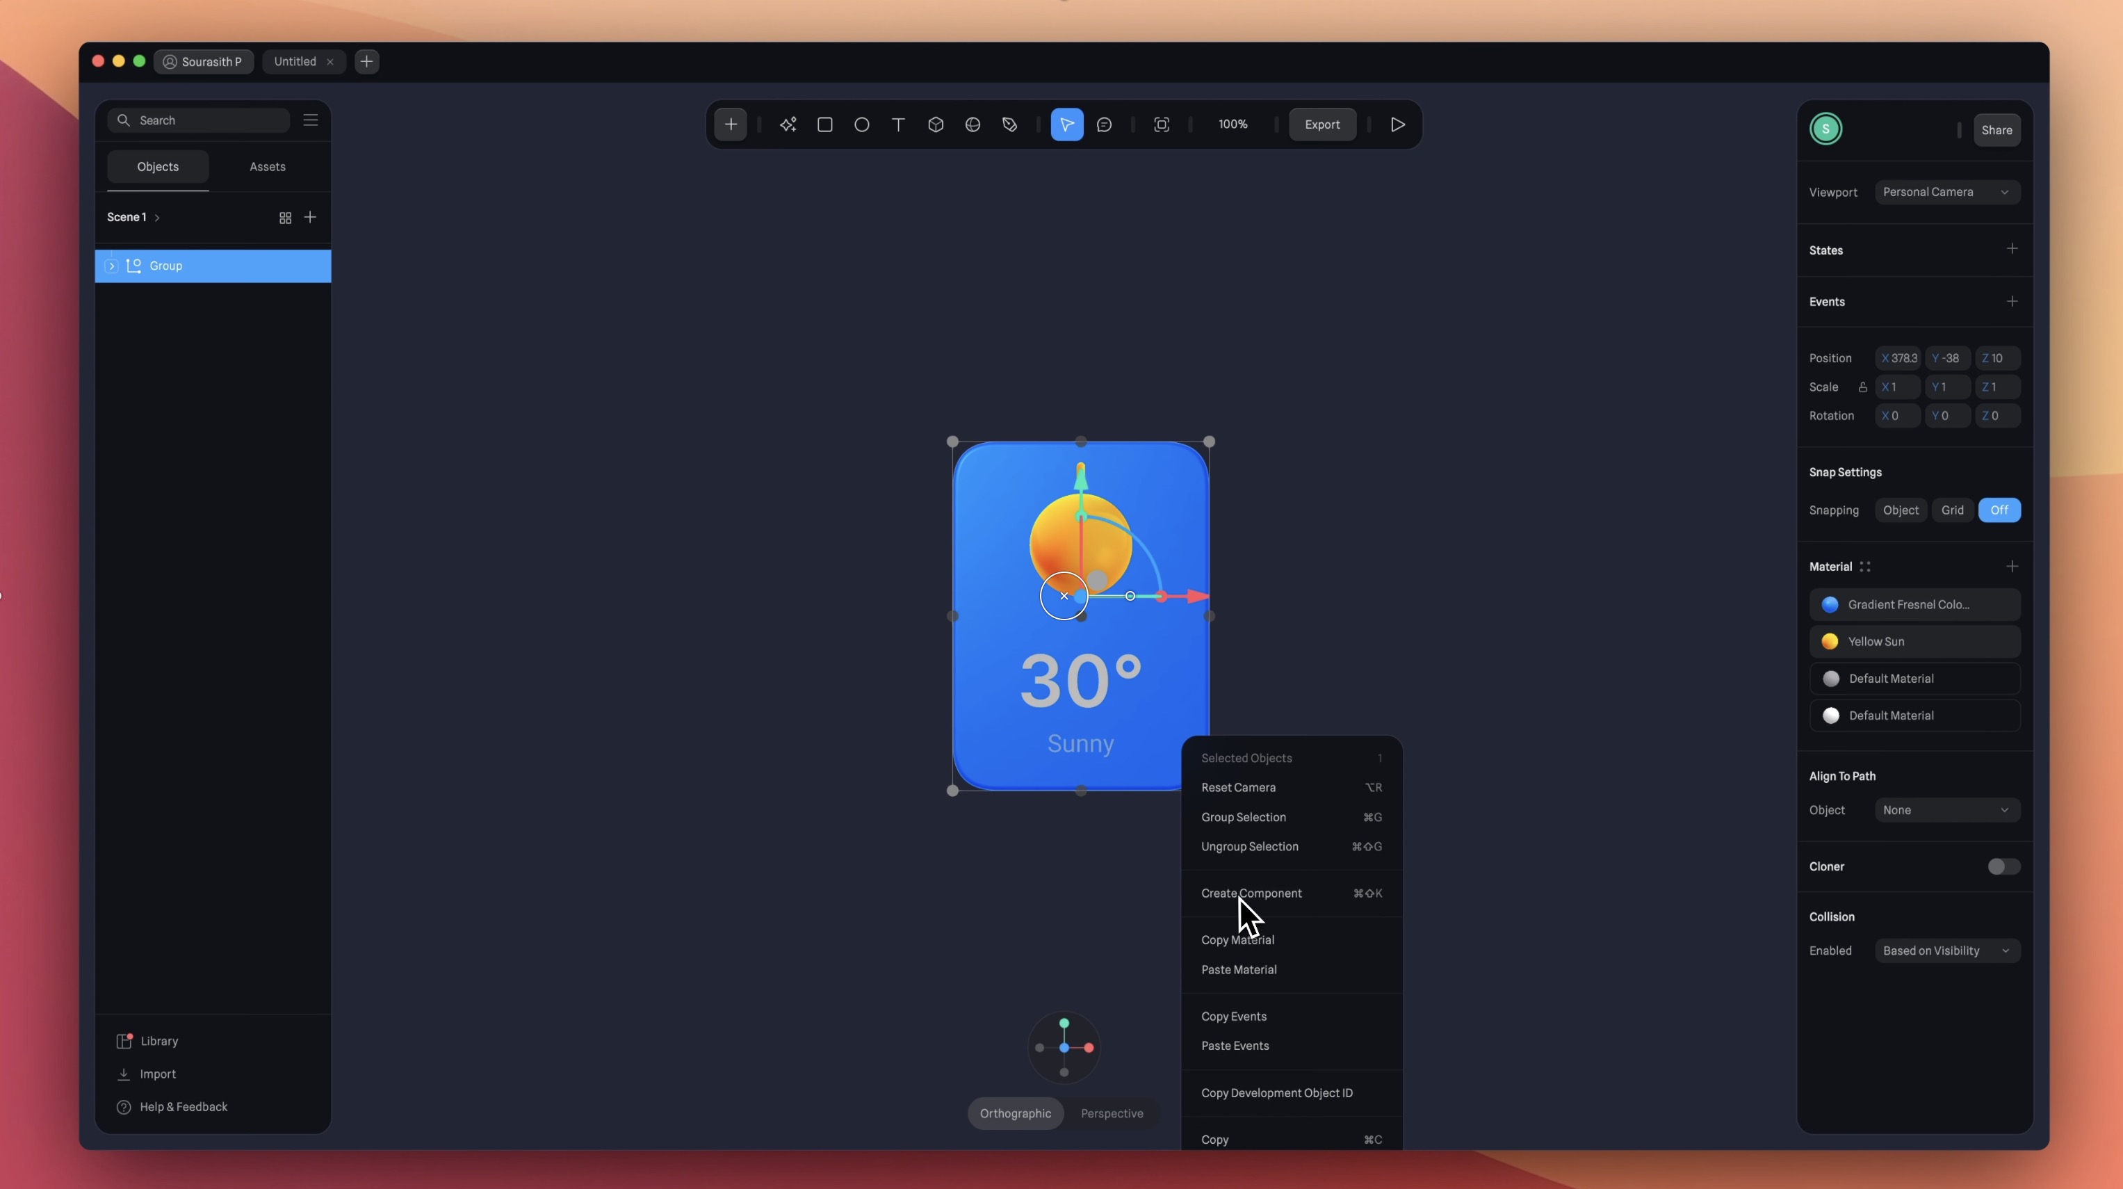
Task: Open the Collision Based on Visibility dropdown
Action: (1946, 951)
